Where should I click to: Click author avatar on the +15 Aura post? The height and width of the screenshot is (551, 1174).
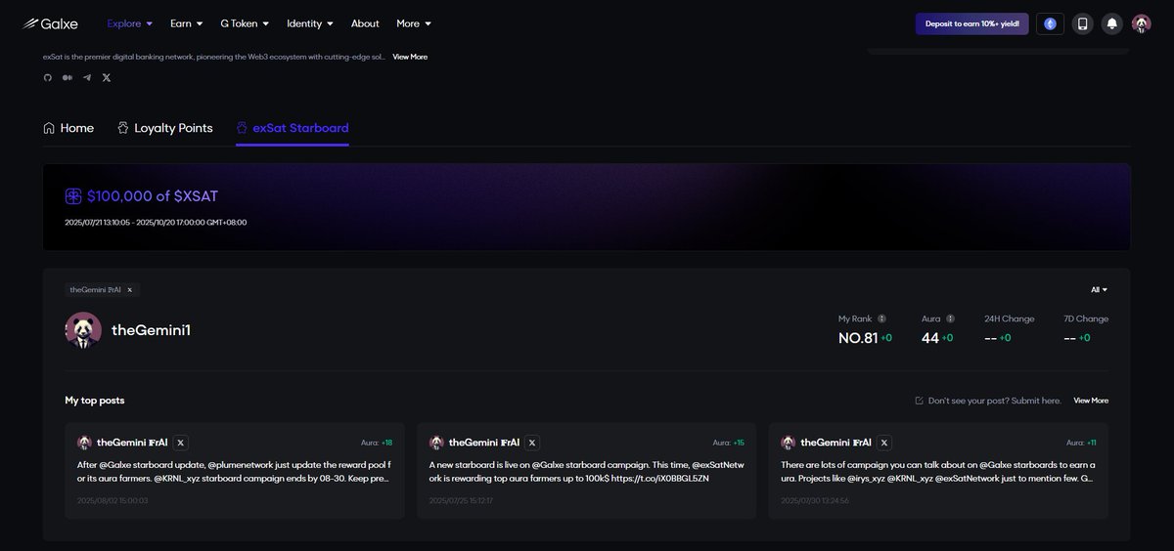click(436, 443)
